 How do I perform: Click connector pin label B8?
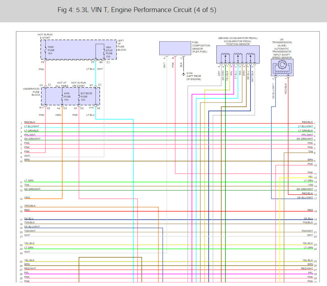[x=101, y=62]
